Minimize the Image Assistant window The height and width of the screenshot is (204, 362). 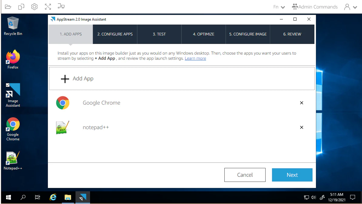281,19
